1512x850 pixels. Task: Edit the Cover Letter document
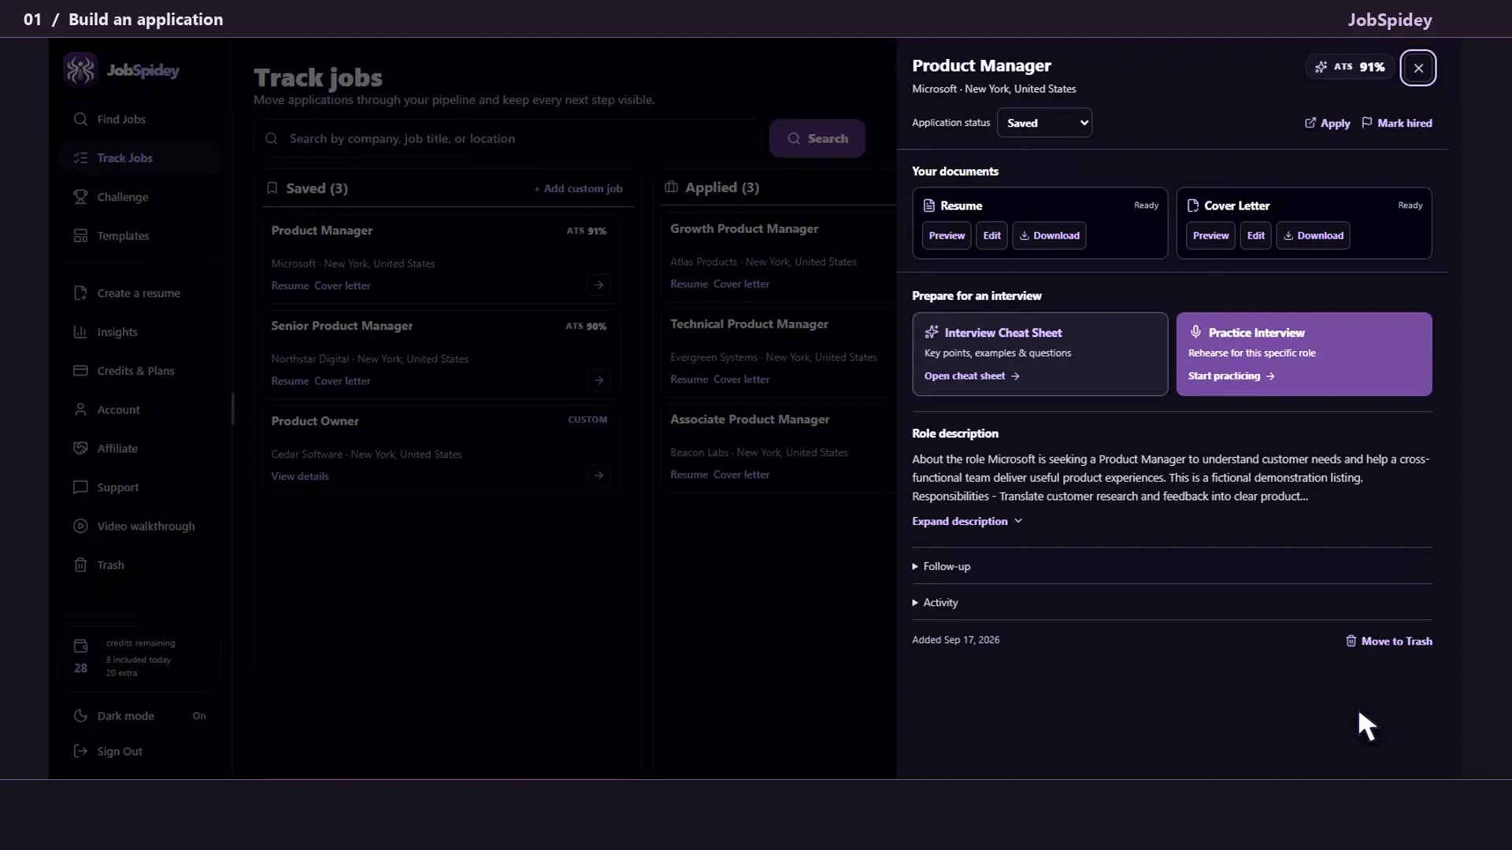coord(1255,235)
